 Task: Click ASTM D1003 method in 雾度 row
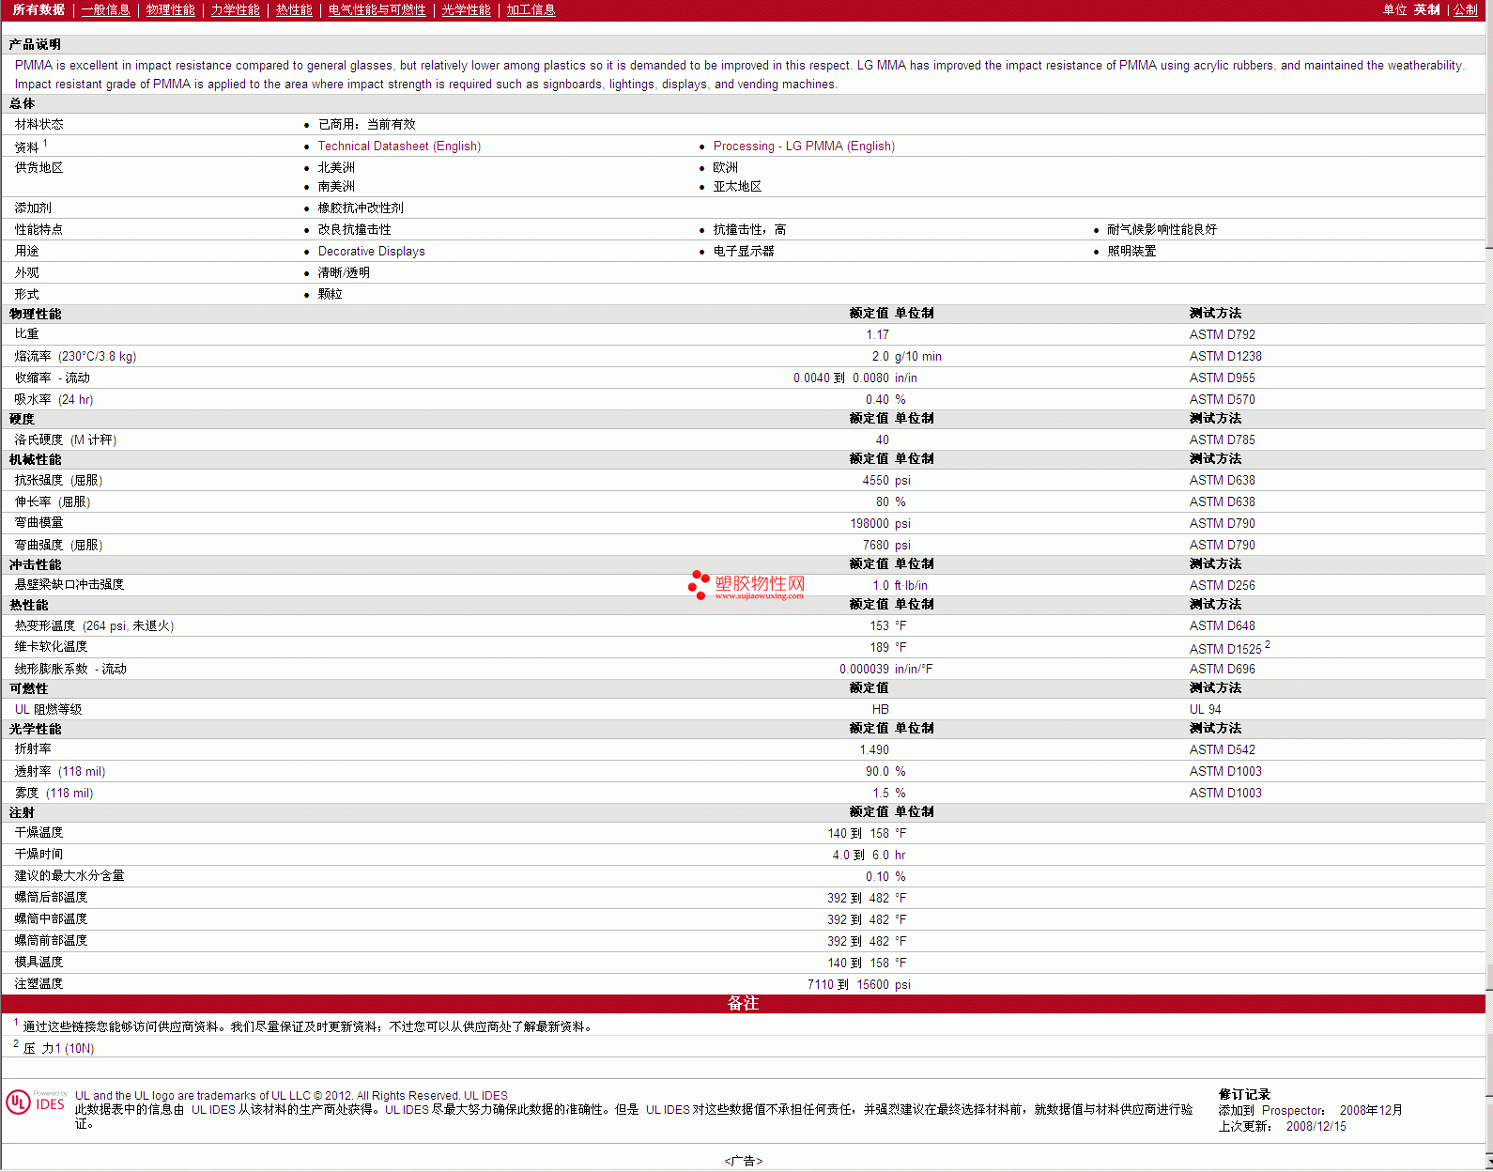[x=1225, y=793]
